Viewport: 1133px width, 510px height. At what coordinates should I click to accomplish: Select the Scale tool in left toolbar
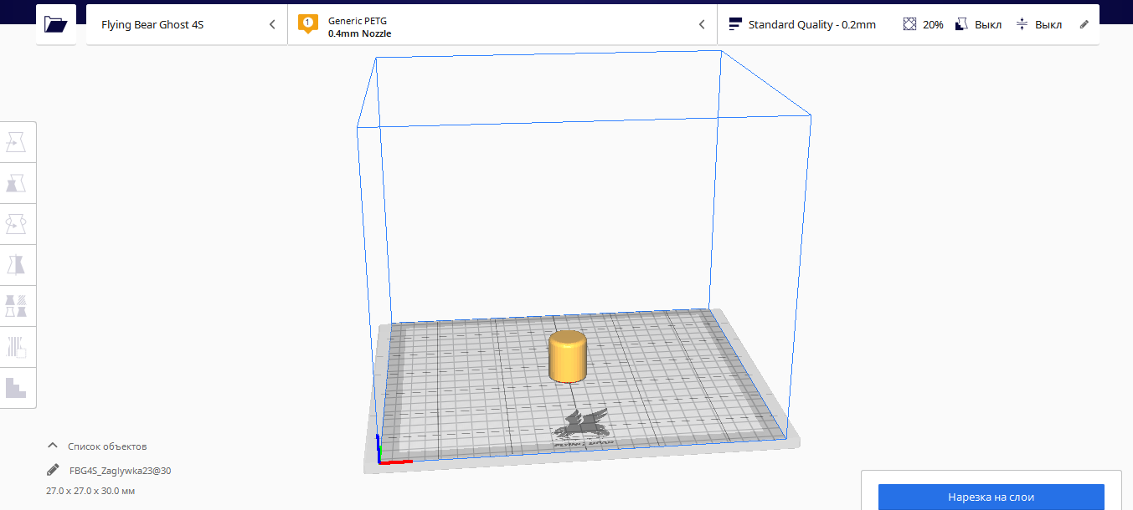18,183
